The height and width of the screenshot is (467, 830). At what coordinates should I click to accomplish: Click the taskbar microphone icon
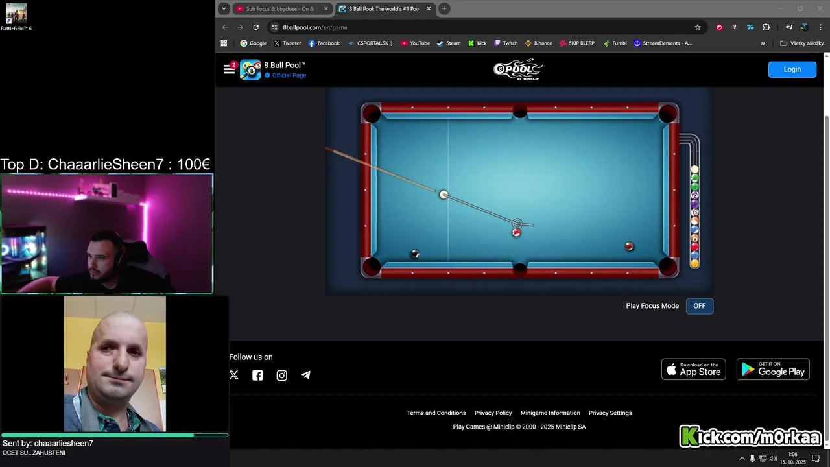click(752, 459)
